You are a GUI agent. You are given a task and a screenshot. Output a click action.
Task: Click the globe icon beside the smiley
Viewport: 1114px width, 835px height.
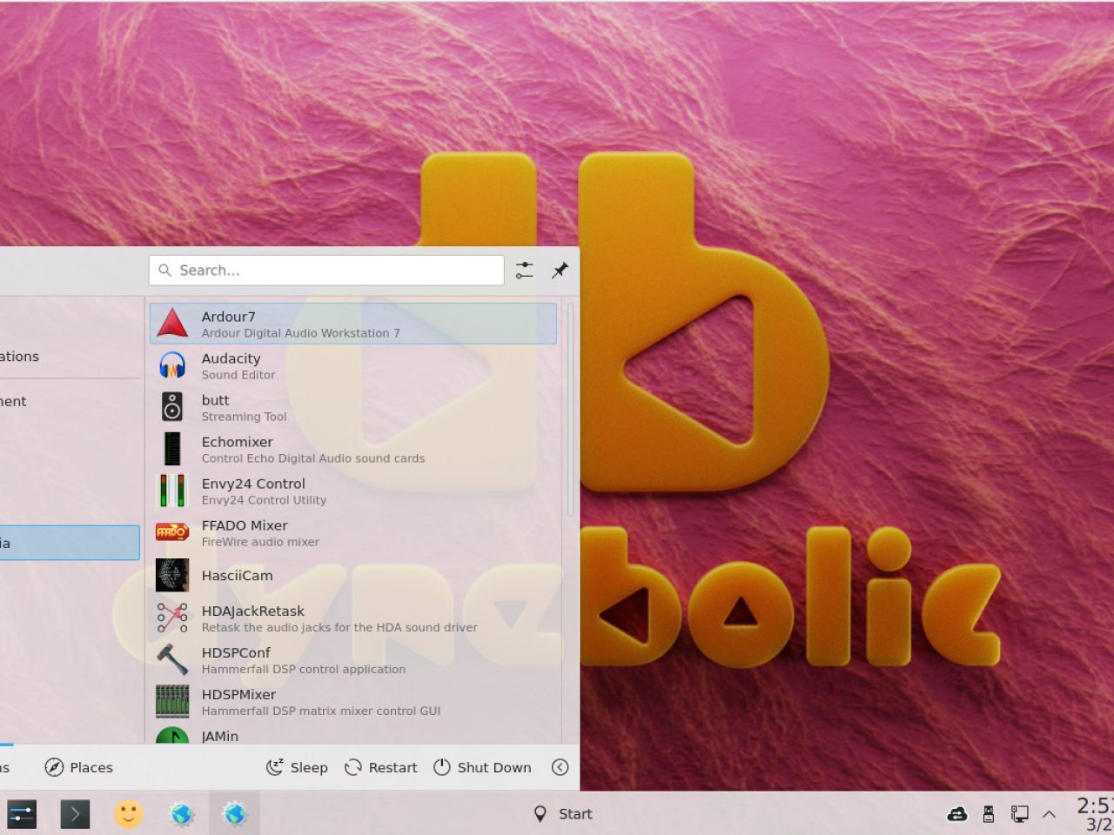point(182,814)
